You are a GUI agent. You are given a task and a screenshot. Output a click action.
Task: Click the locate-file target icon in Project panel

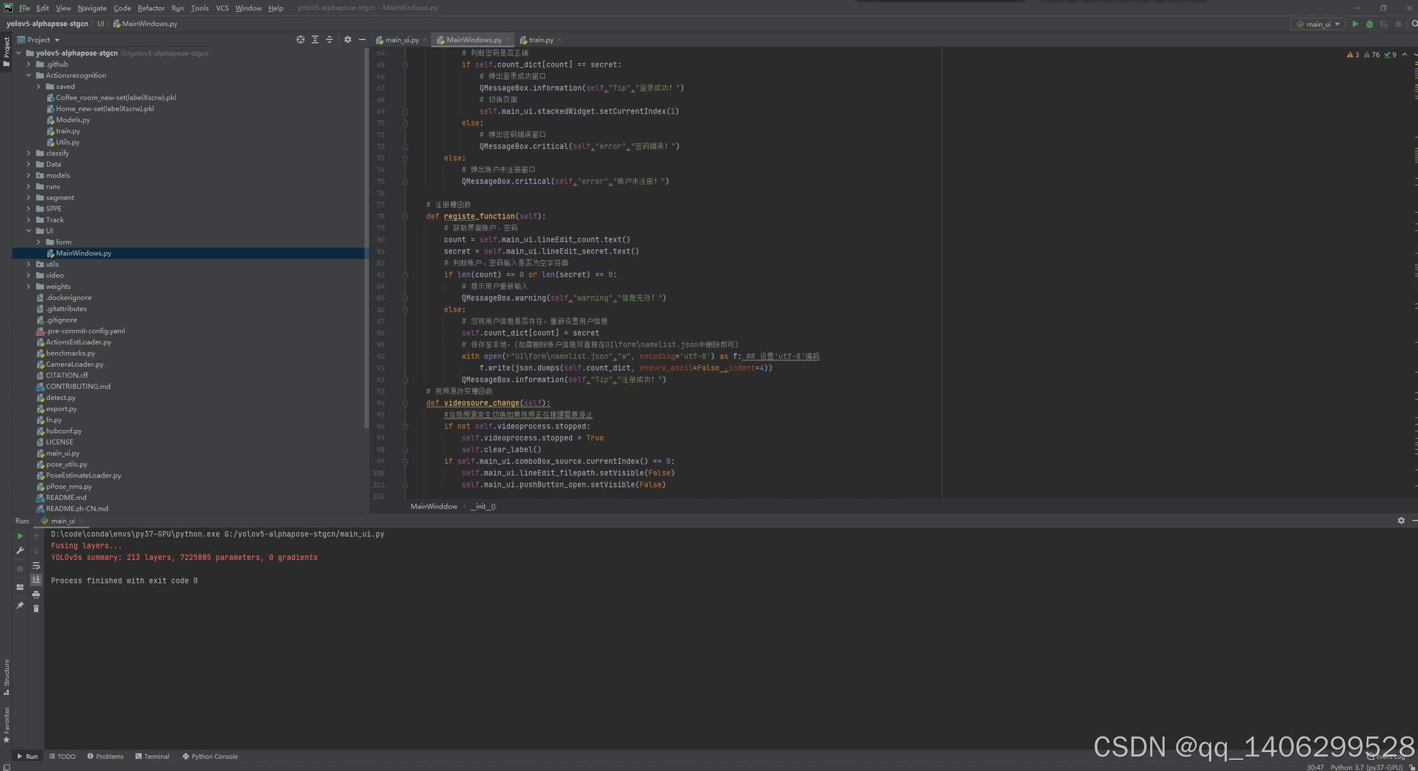tap(301, 39)
